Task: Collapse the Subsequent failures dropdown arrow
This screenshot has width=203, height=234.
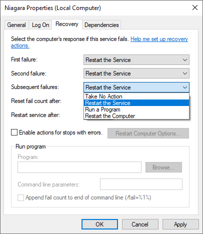Action: pos(185,87)
